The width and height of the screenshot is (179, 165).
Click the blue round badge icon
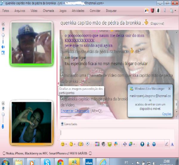pyautogui.click(x=154, y=144)
